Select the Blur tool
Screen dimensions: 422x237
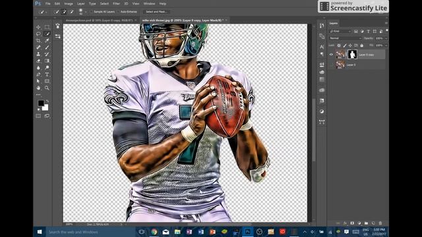pyautogui.click(x=38, y=67)
